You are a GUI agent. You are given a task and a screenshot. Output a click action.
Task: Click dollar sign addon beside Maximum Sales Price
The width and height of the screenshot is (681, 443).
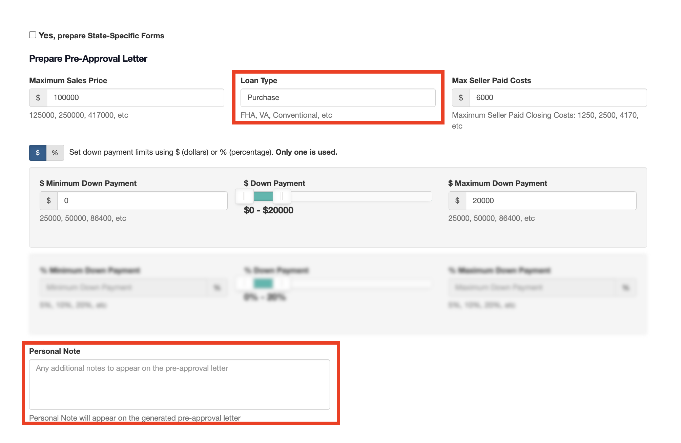(x=38, y=98)
